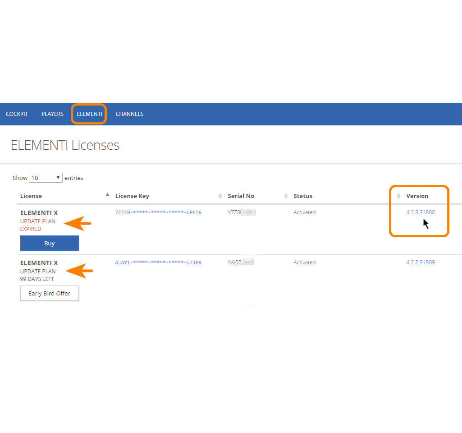Click Buy button for expired license
Viewport: 462px width, 433px height.
tap(50, 243)
